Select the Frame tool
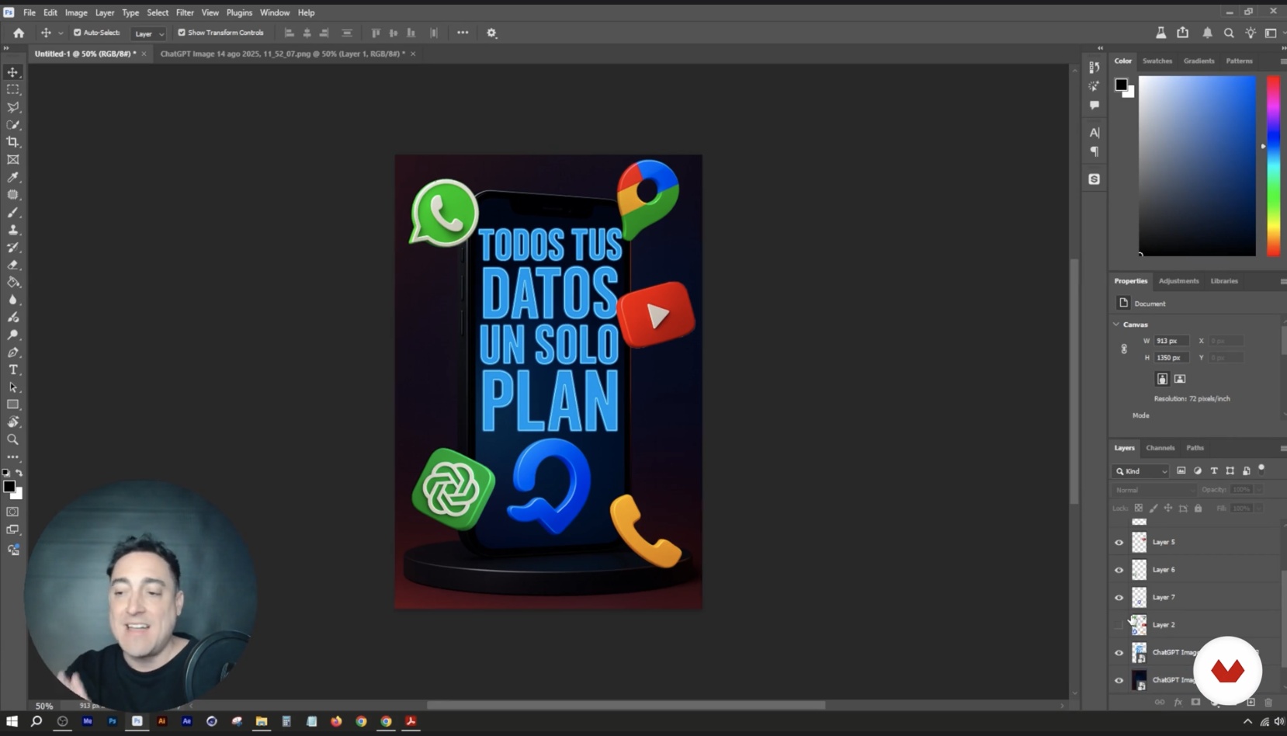The image size is (1287, 736). 13,160
